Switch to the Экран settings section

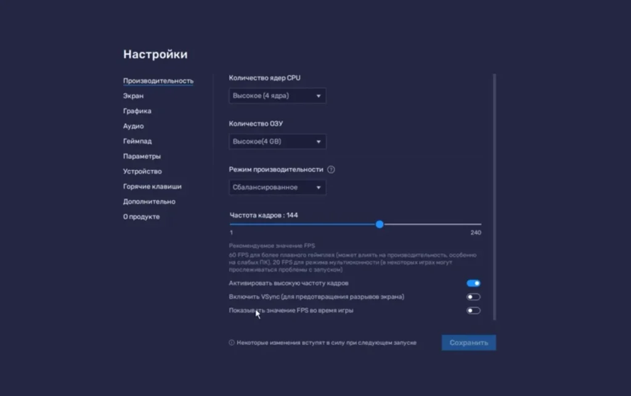coord(134,96)
